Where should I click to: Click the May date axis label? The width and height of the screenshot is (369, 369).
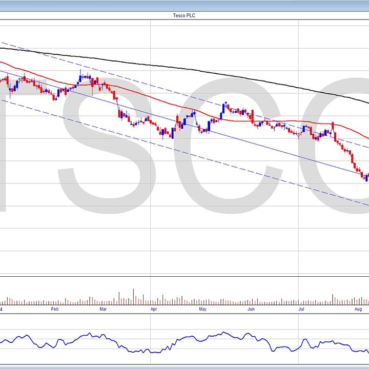202,310
